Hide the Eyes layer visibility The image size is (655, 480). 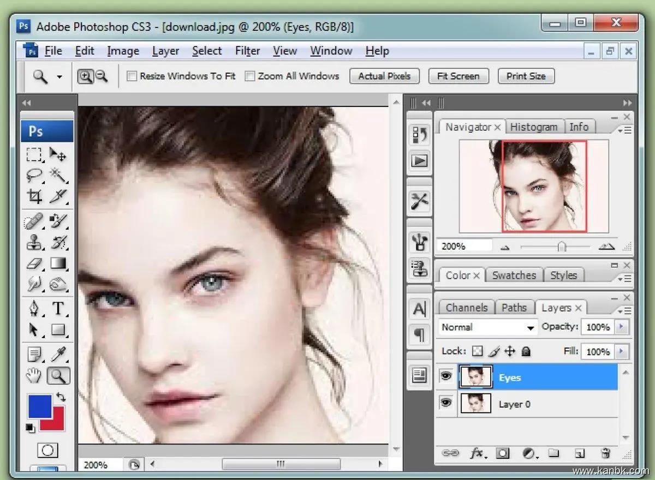[x=446, y=376]
